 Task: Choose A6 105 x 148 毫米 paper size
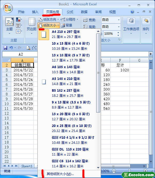tap(67, 69)
